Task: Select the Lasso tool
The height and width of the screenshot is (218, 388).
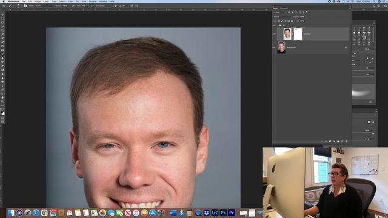Action: point(2,22)
